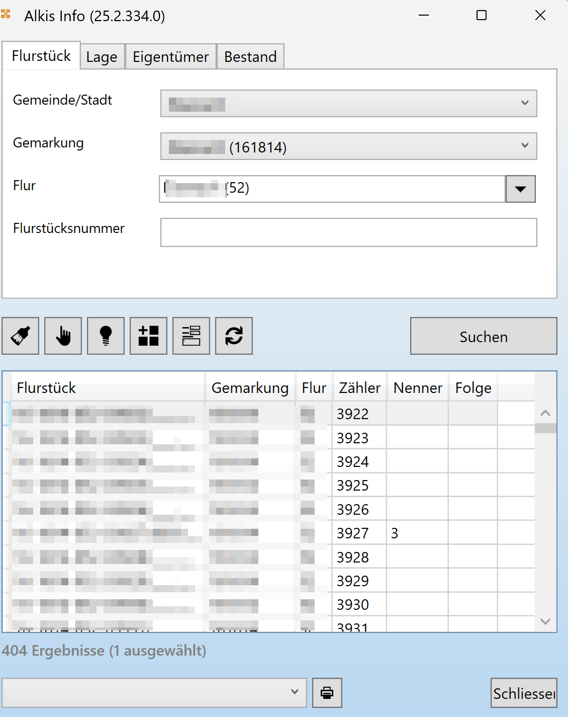This screenshot has width=568, height=717.
Task: Sort results by Zähler column header
Action: click(359, 388)
